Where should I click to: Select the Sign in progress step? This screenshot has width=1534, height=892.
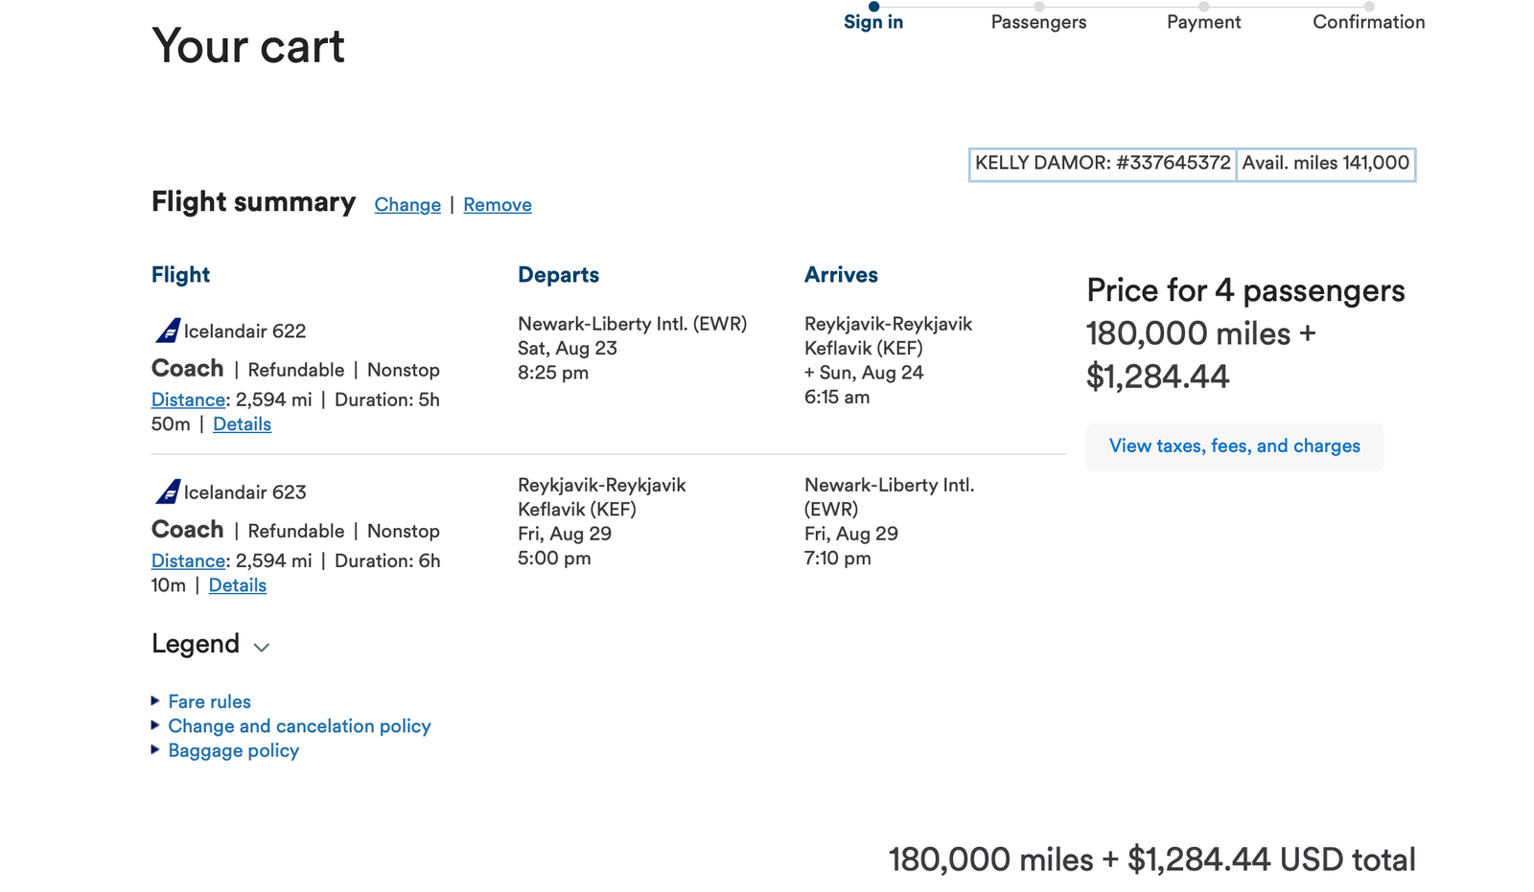tap(872, 22)
